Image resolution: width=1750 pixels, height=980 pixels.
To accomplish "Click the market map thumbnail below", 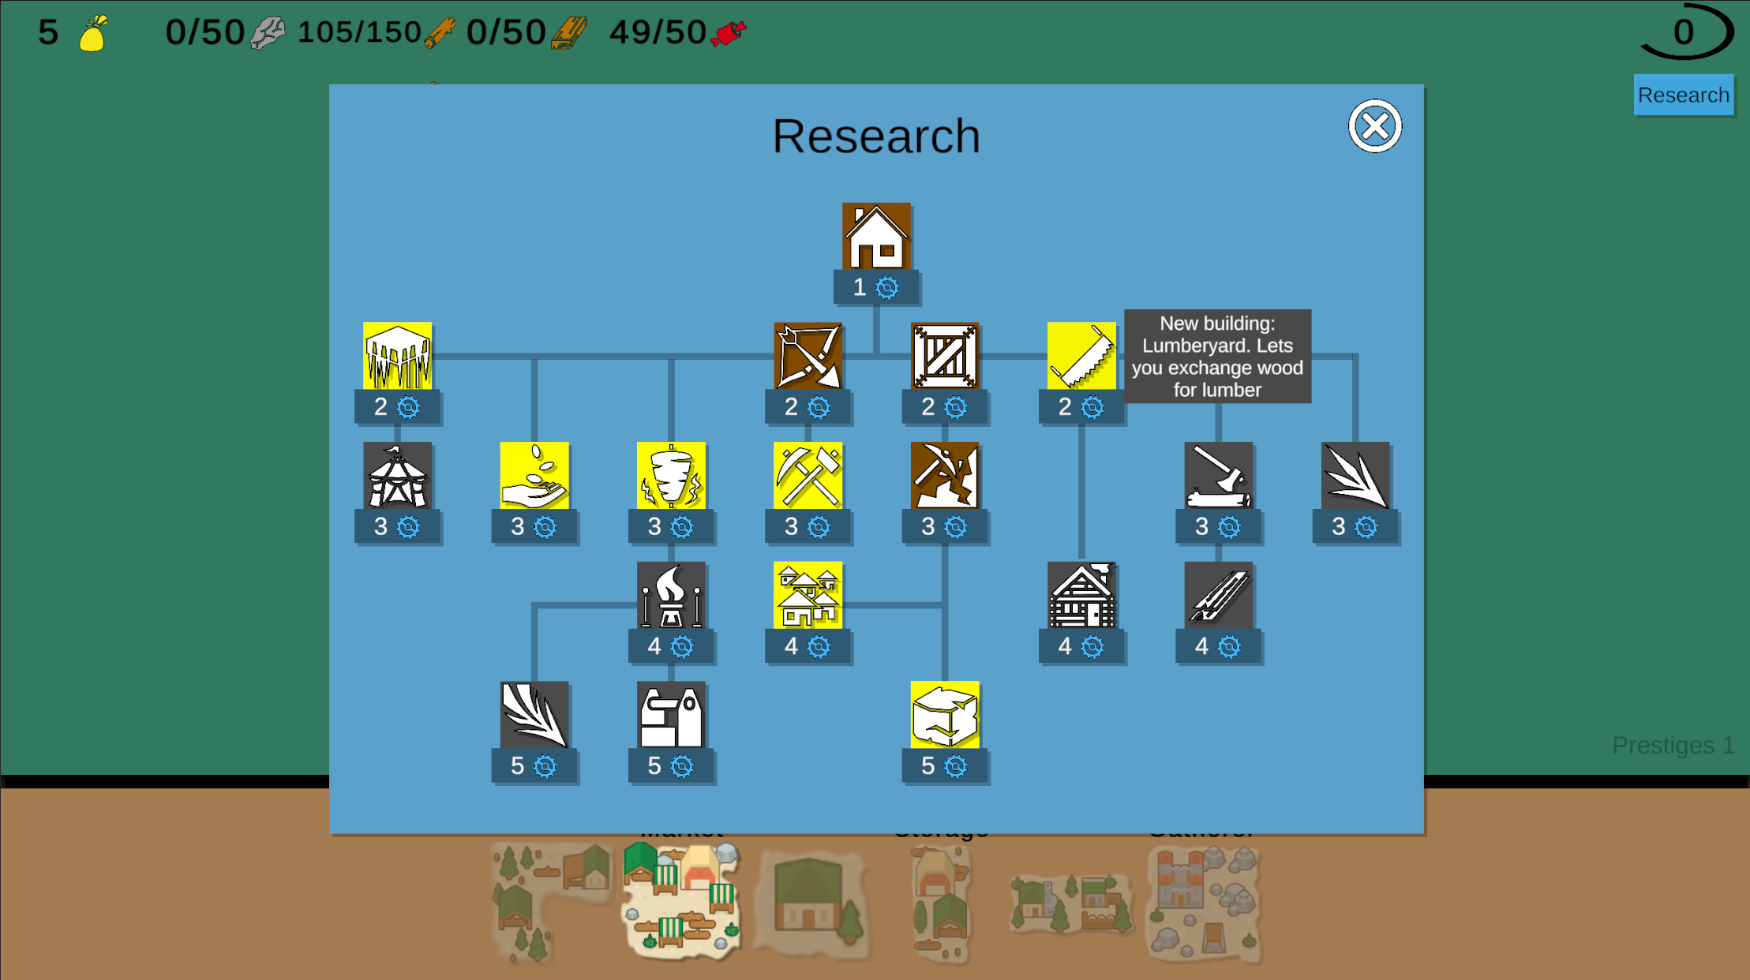I will (x=681, y=902).
